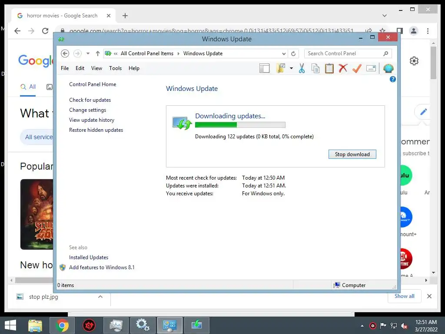Click the red X Delete icon
Viewport: 445px width, 334px height.
(x=343, y=68)
